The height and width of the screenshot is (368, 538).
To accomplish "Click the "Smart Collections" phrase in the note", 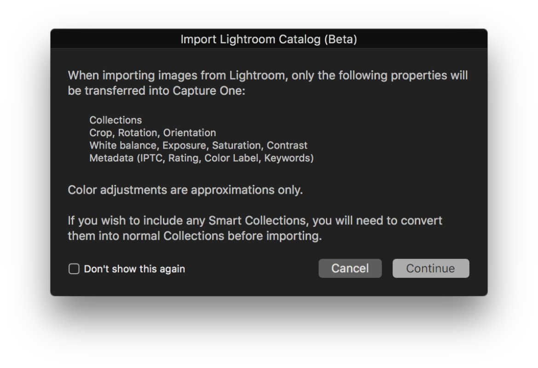I will [x=257, y=221].
